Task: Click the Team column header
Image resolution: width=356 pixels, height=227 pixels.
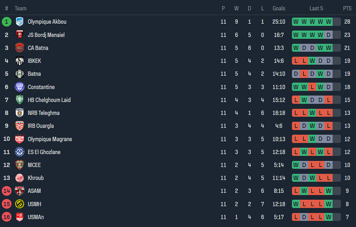Action: (x=21, y=8)
